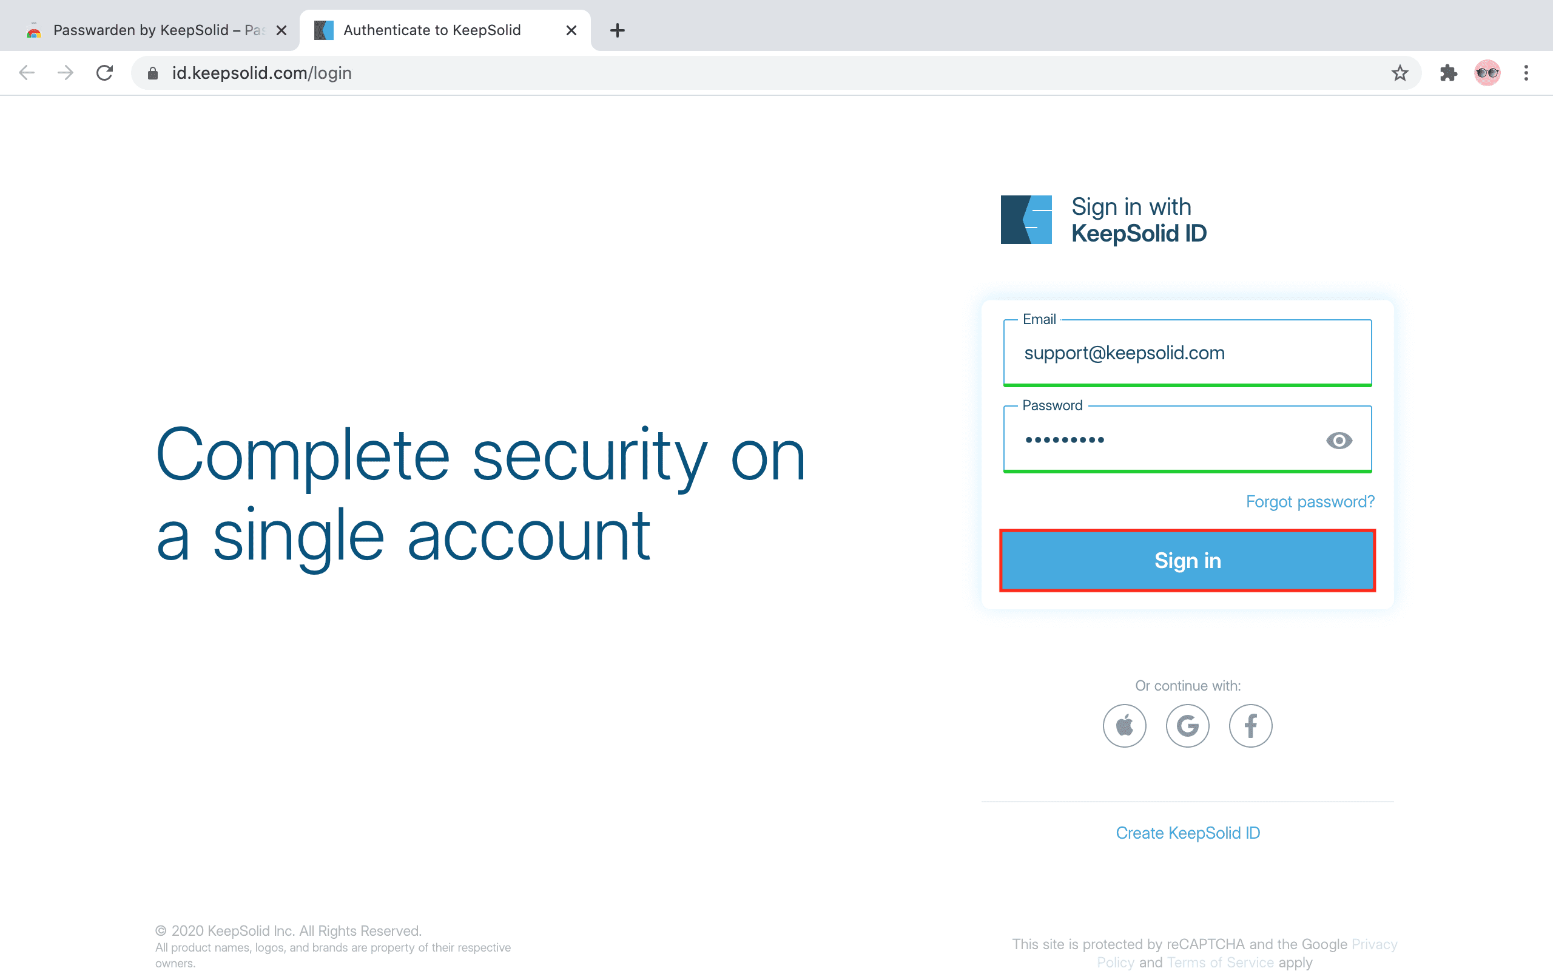Show password with the eye icon
The image size is (1553, 971).
click(x=1339, y=441)
